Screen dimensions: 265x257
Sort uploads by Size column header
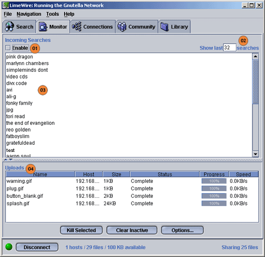coord(116,174)
